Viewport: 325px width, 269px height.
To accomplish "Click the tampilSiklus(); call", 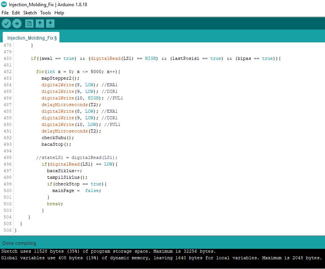I will (x=67, y=178).
